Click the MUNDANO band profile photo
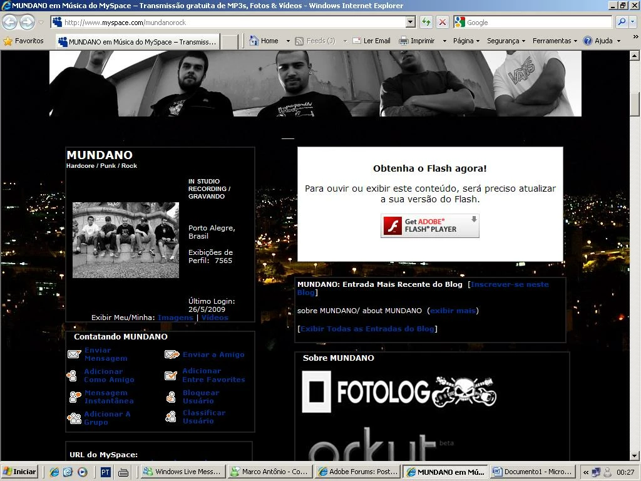Screen dimensions: 641x481 click(125, 240)
